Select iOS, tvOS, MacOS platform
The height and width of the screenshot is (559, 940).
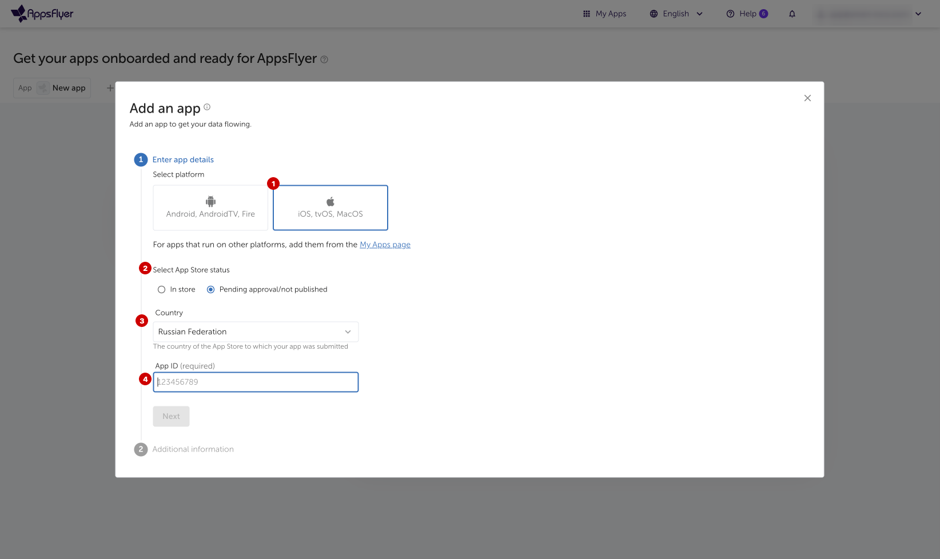tap(330, 207)
